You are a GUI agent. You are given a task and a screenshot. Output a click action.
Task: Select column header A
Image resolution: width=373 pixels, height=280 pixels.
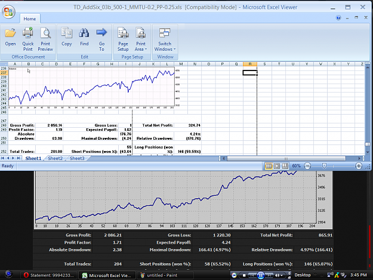(x=15, y=64)
